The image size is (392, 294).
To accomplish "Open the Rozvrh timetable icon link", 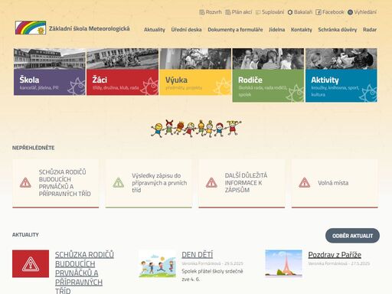I will [x=201, y=12].
